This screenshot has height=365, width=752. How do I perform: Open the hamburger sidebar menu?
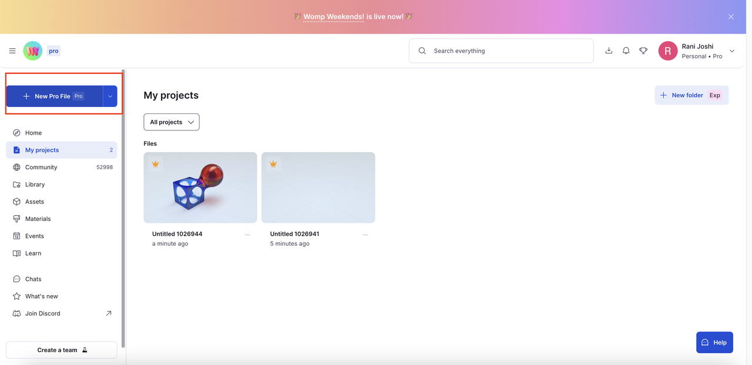pyautogui.click(x=12, y=51)
